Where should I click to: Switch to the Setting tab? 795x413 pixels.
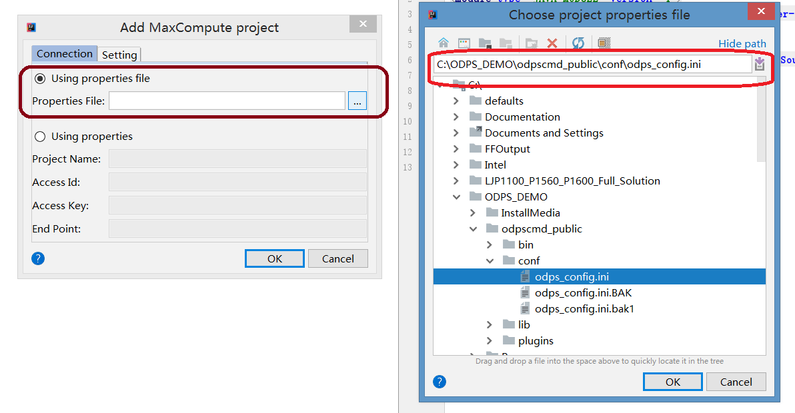[119, 55]
